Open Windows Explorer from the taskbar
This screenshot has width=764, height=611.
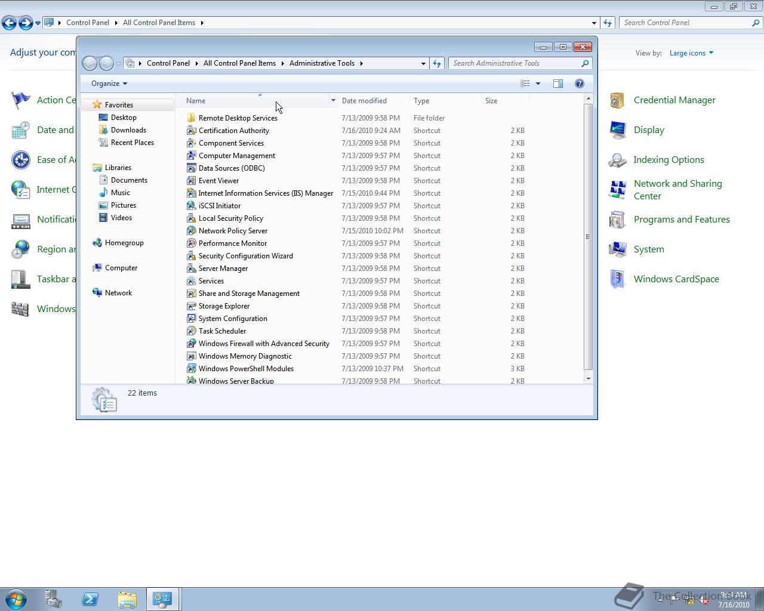127,599
